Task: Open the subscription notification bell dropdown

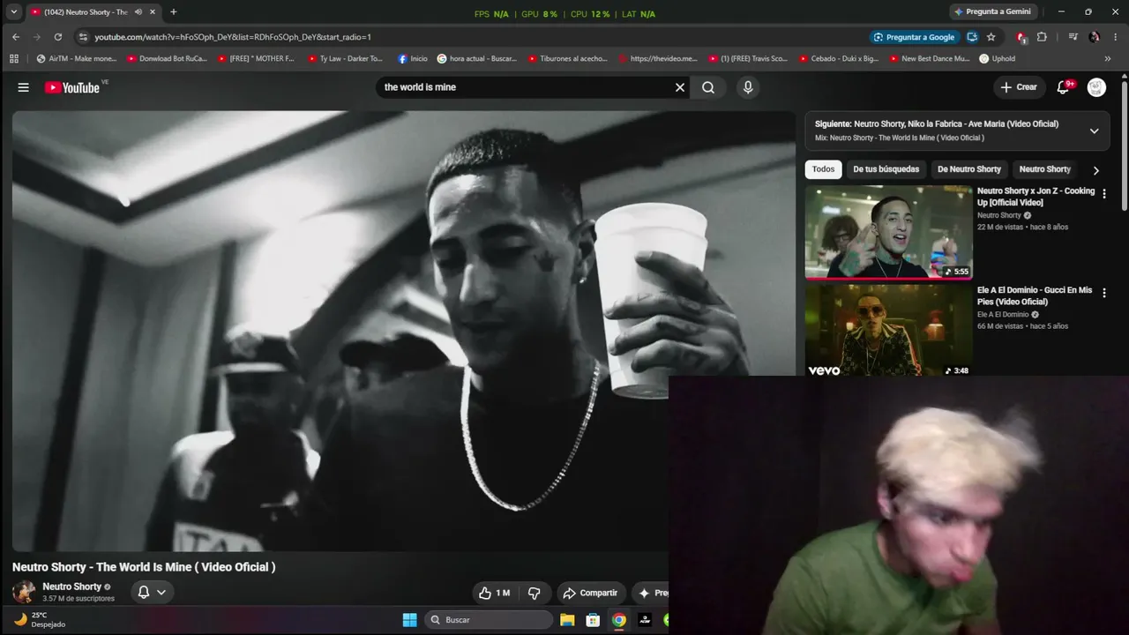Action: [x=152, y=592]
